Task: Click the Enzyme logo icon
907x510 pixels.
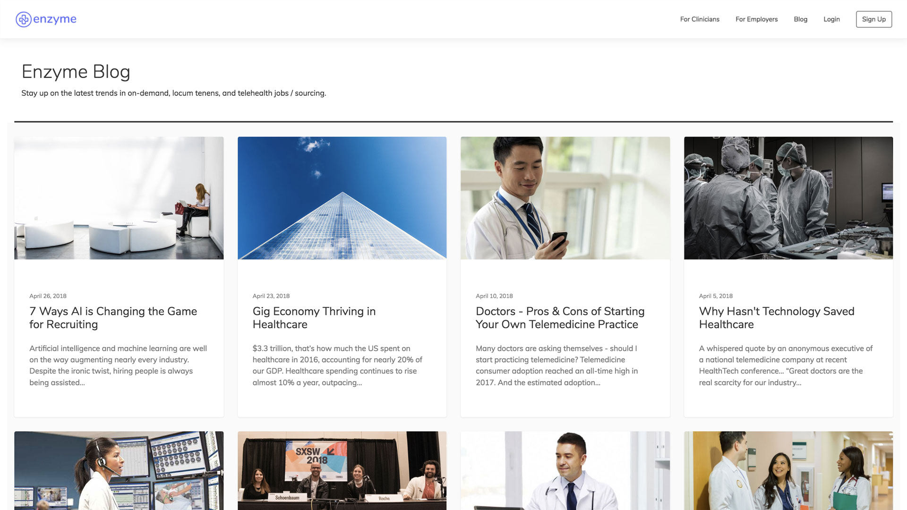Action: [24, 19]
